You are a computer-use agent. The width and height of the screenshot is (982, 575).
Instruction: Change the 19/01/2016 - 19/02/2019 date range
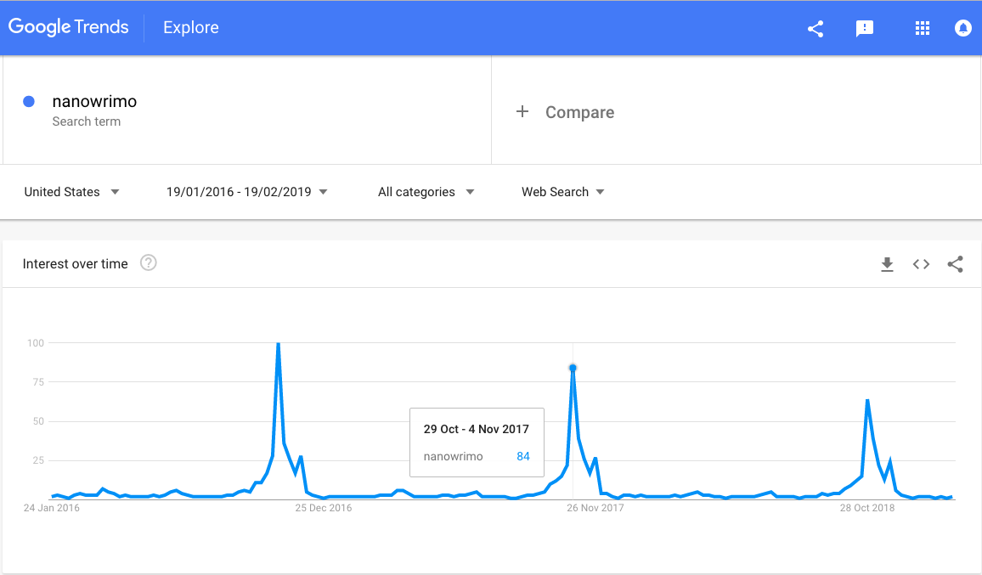click(245, 192)
